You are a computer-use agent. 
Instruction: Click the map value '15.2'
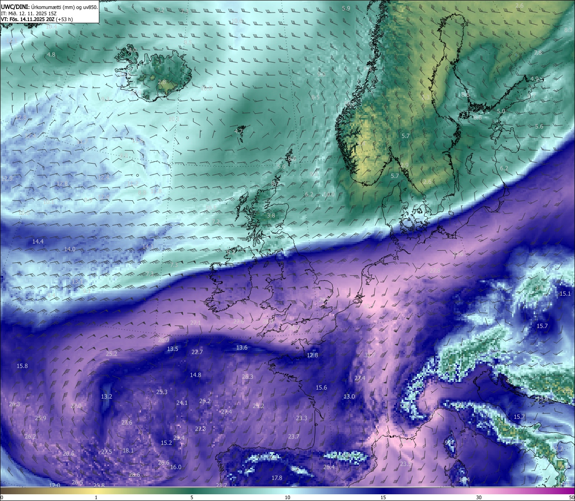click(166, 443)
